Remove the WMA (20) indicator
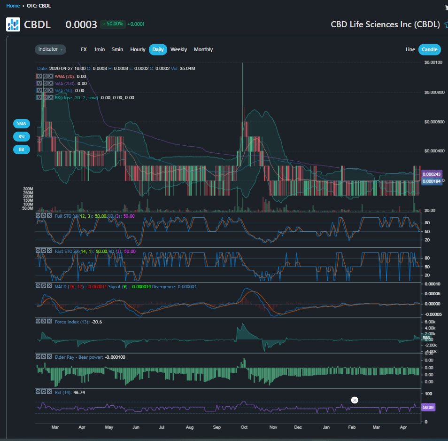This screenshot has width=448, height=441. click(51, 76)
